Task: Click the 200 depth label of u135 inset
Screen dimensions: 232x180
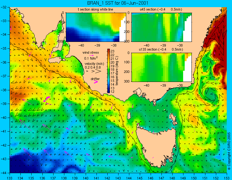Action: 127,72
